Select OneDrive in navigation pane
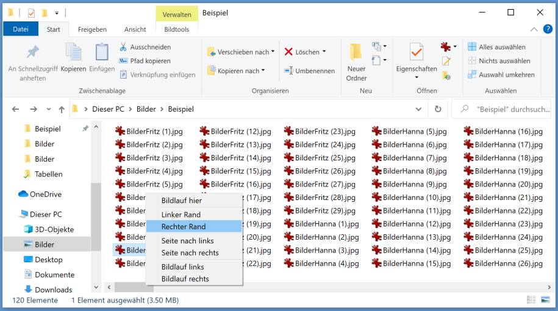The width and height of the screenshot is (558, 311). 45,195
